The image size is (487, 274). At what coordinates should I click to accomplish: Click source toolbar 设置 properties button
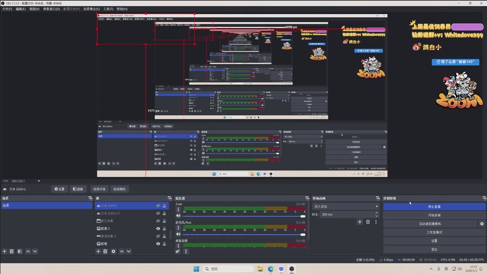click(59, 189)
